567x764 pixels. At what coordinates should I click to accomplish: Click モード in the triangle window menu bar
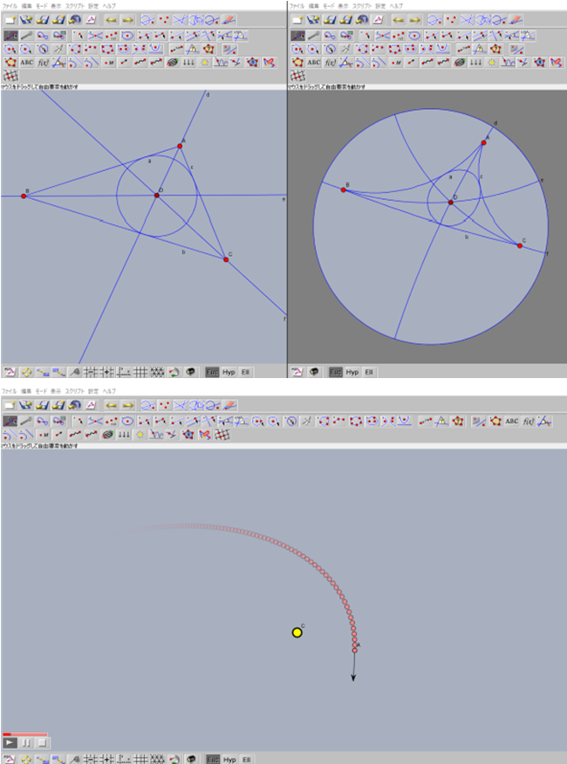[41, 5]
